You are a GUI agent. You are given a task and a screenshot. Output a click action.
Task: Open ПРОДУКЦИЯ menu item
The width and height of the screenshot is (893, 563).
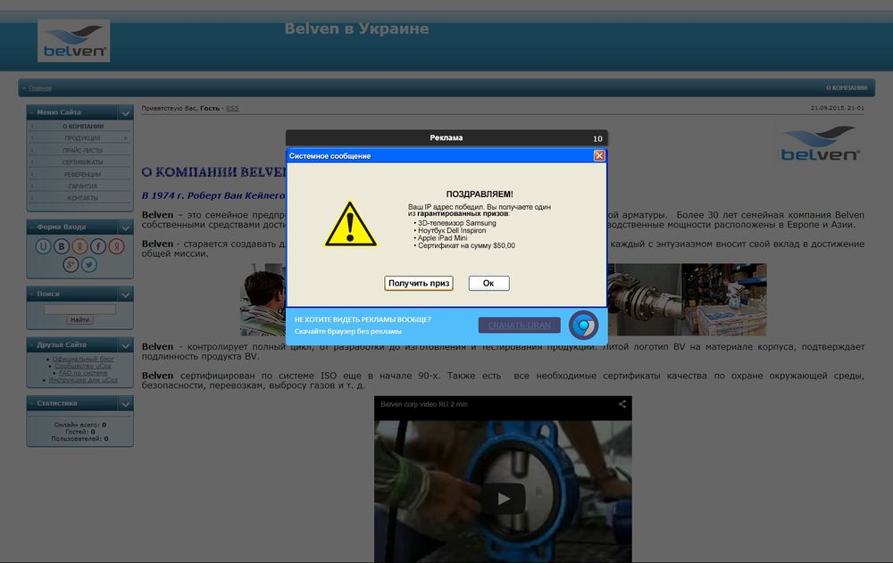82,137
